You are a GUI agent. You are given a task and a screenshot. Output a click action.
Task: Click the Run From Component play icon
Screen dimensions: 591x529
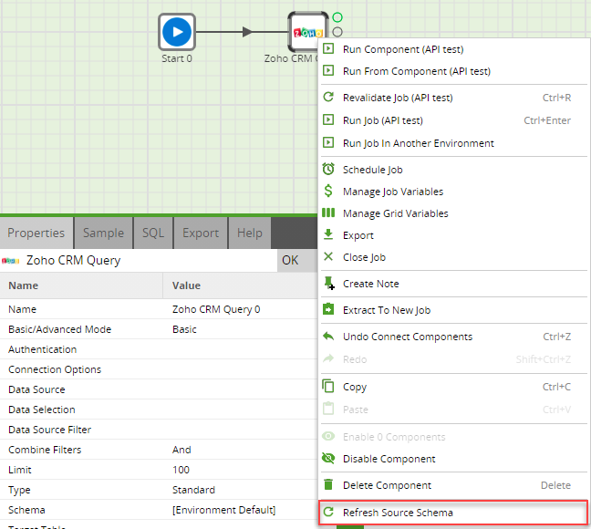(328, 70)
